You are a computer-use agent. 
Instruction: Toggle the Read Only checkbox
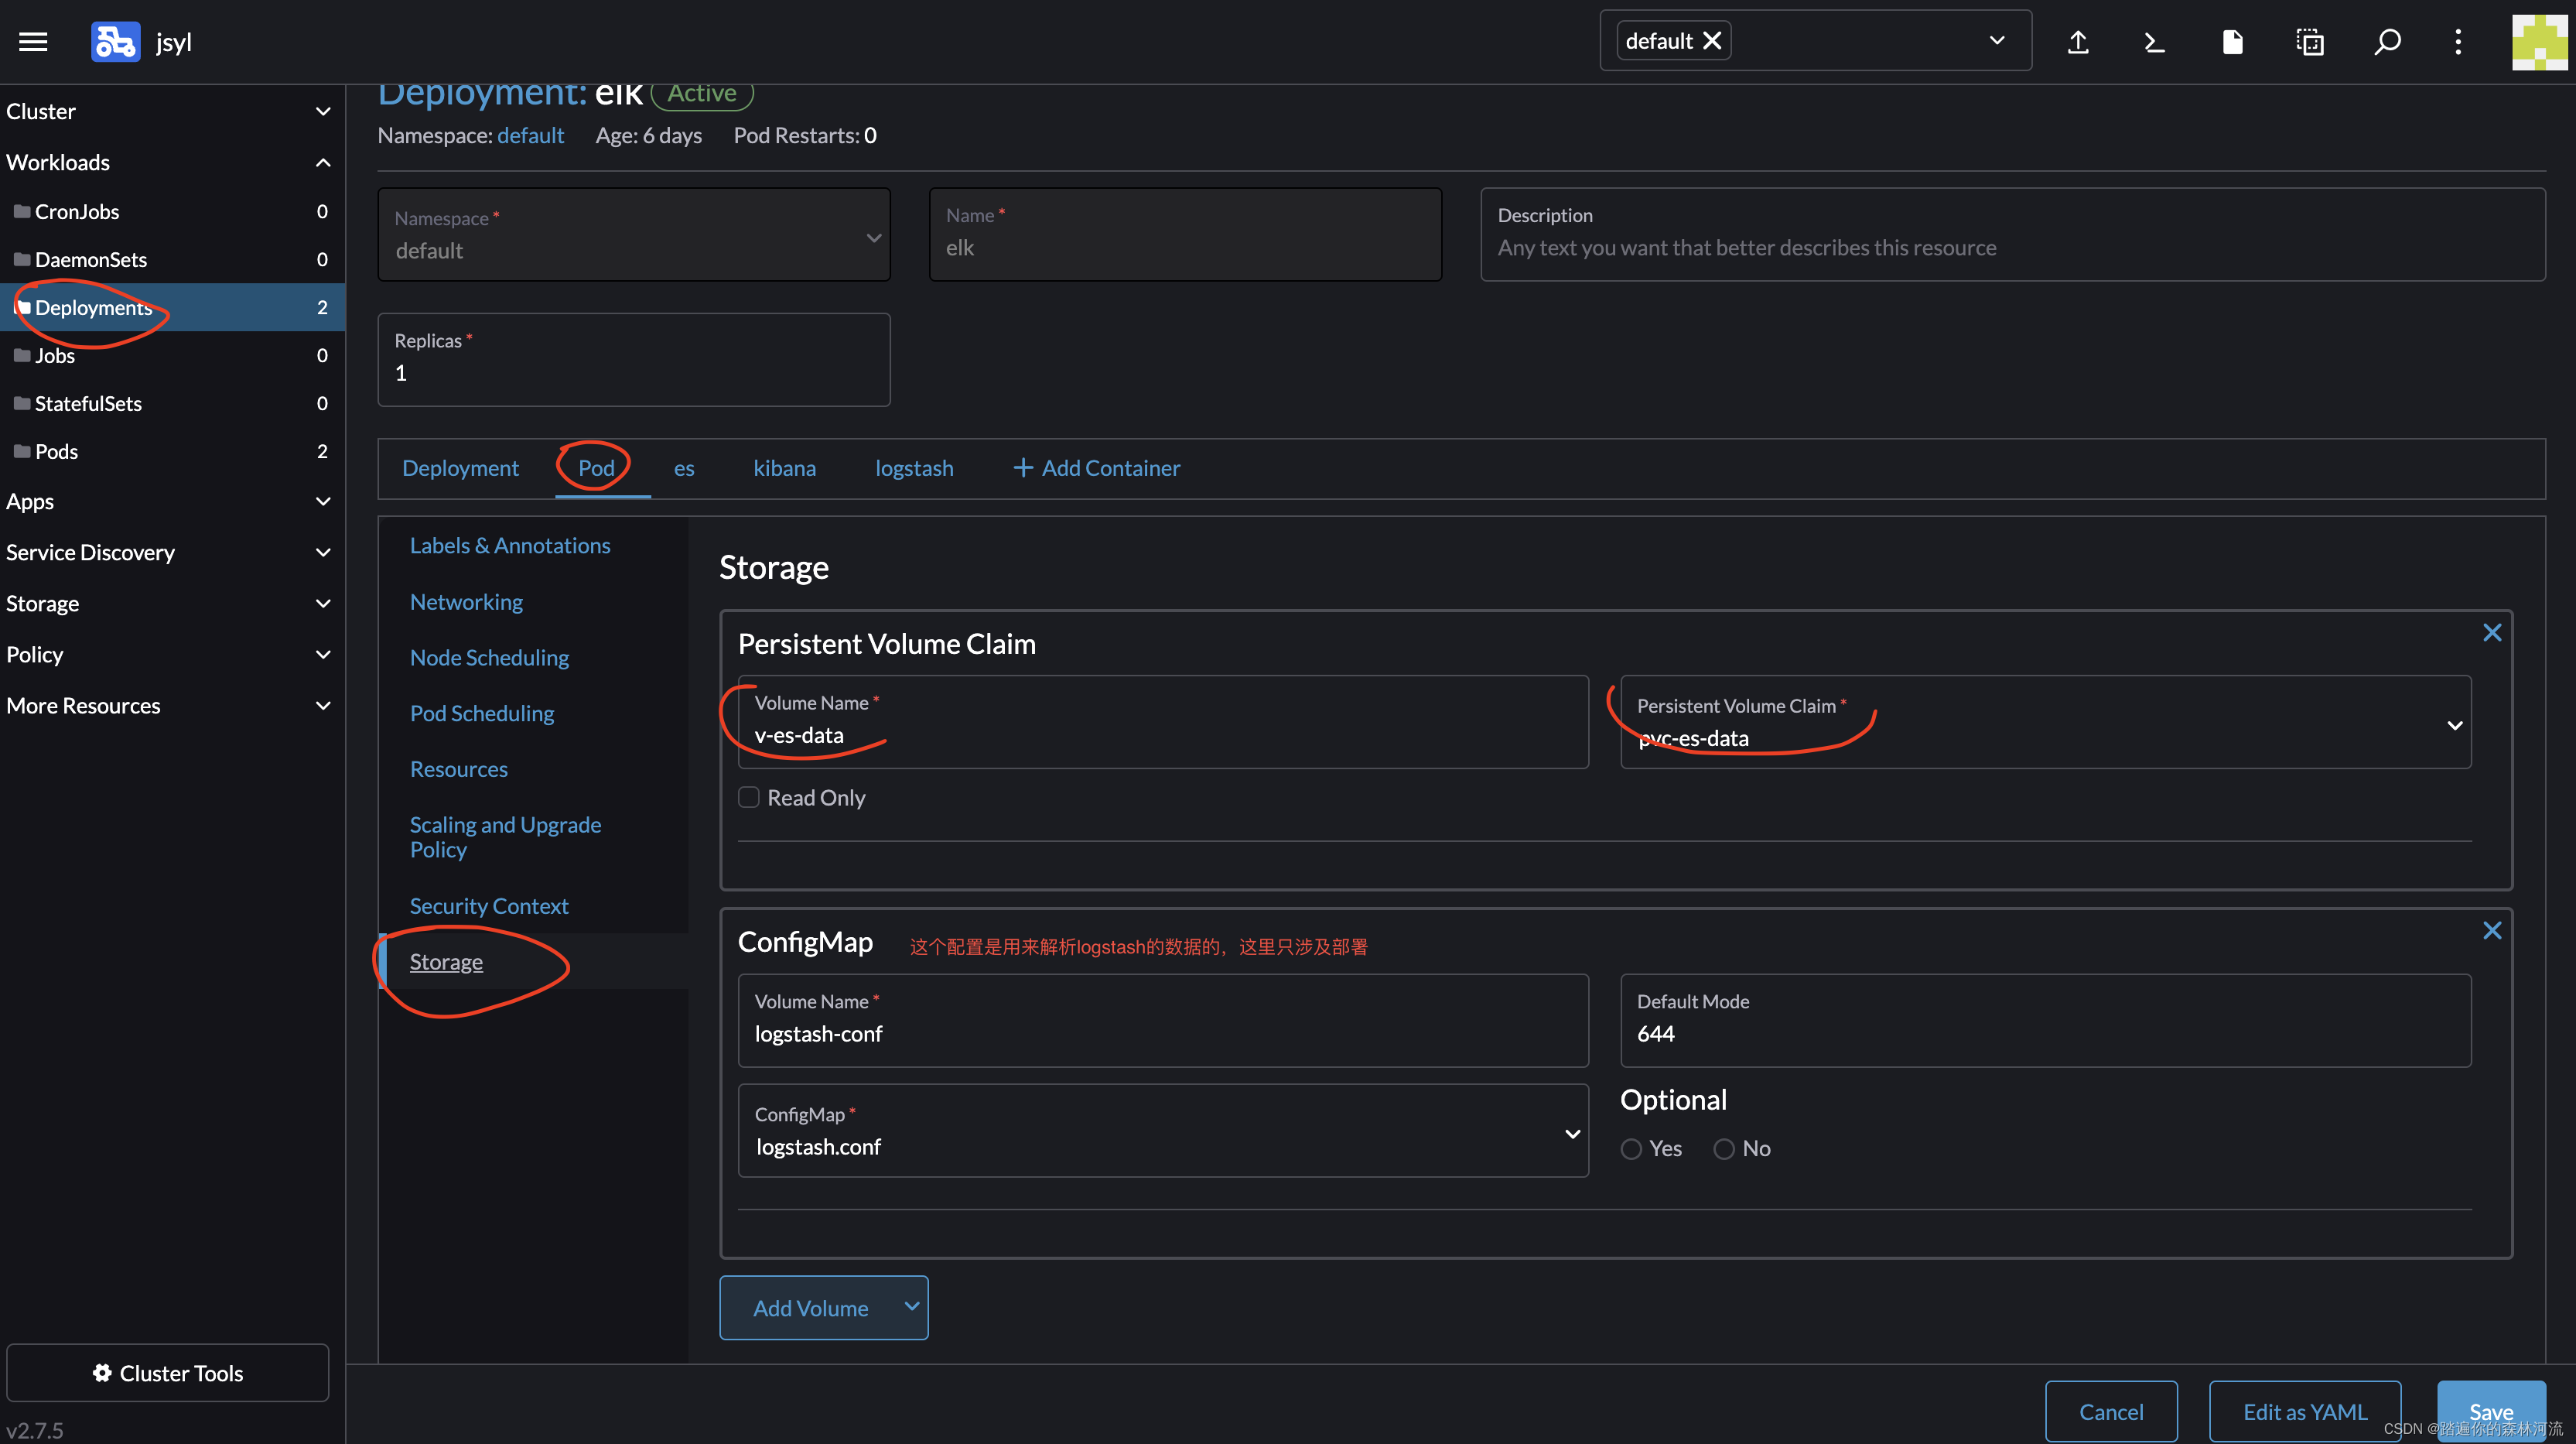[x=749, y=798]
